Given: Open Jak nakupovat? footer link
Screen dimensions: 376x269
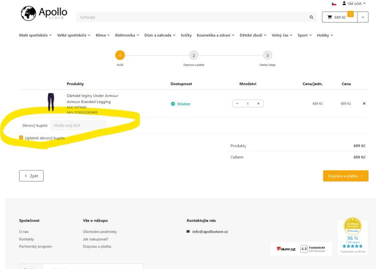Looking at the screenshot, I should click(x=95, y=239).
